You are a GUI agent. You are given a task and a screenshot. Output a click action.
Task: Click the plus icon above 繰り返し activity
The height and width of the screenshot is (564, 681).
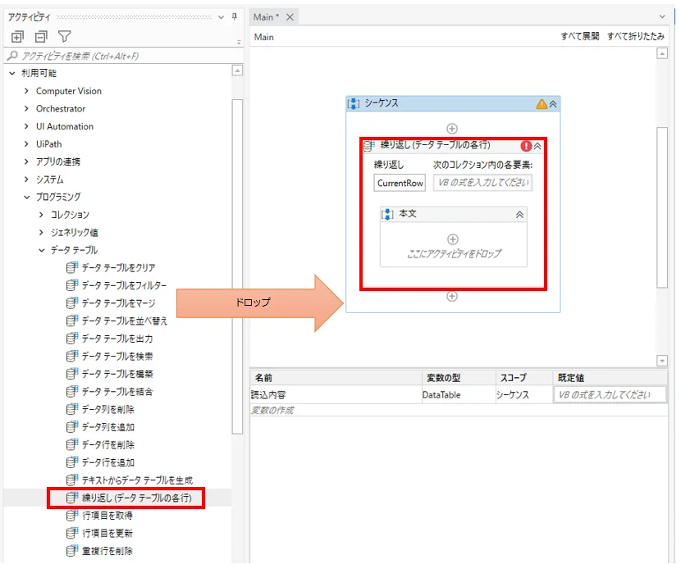point(452,129)
